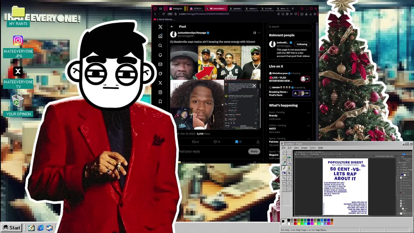Open Notifications bell in X sidebar

tap(160, 55)
